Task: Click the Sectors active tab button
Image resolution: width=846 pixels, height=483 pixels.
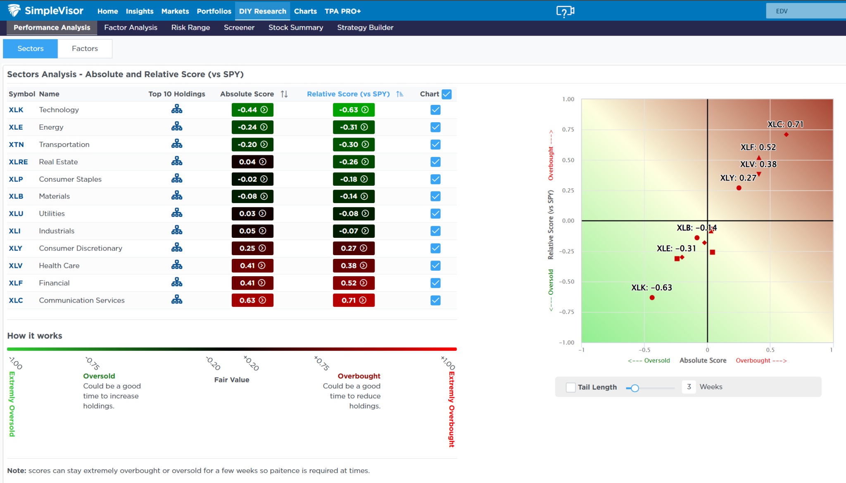Action: 30,49
